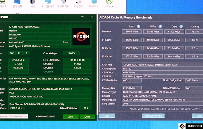Click Save in the CPUID window
The height and width of the screenshot is (129, 203).
71,116
